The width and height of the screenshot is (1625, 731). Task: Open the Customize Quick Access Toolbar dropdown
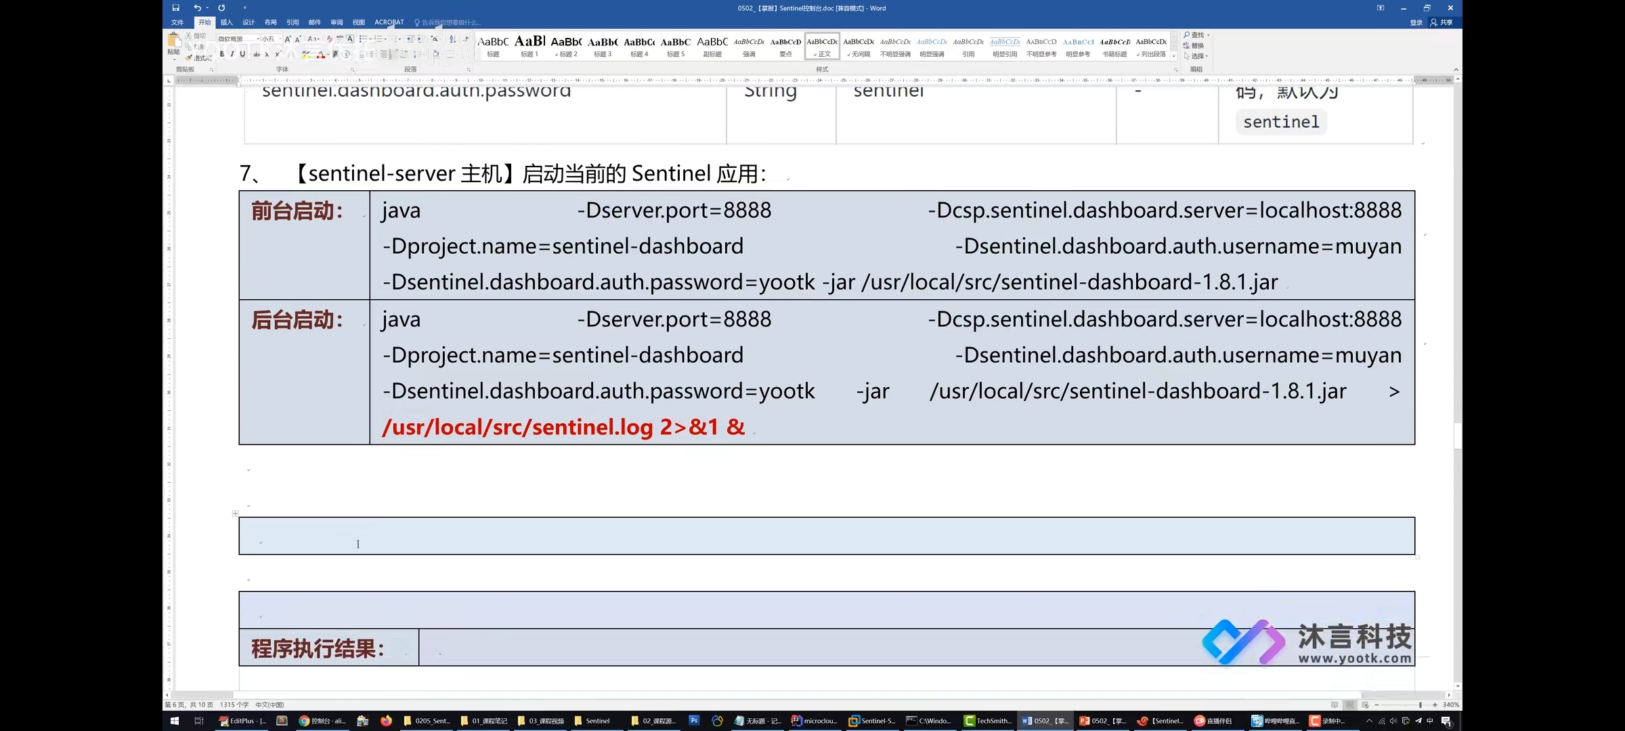pyautogui.click(x=244, y=8)
